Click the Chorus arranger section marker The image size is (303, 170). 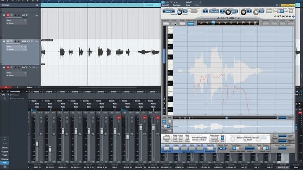[x=149, y=5]
